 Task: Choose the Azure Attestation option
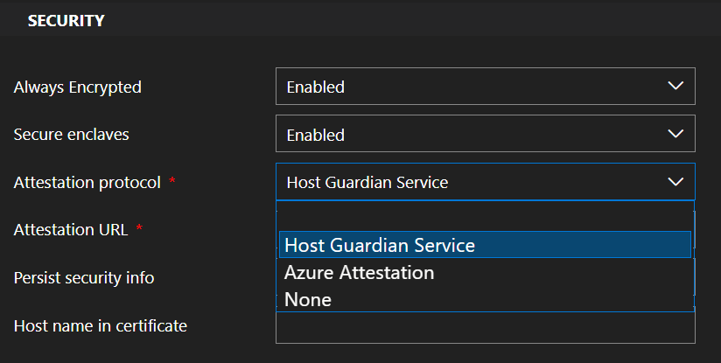click(360, 272)
